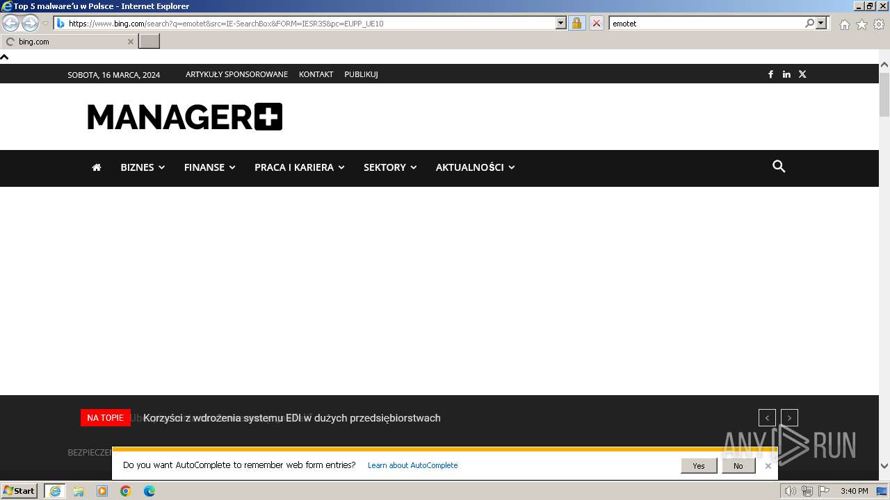Image resolution: width=890 pixels, height=500 pixels.
Task: Open Learn about AutoComplete link
Action: (413, 465)
